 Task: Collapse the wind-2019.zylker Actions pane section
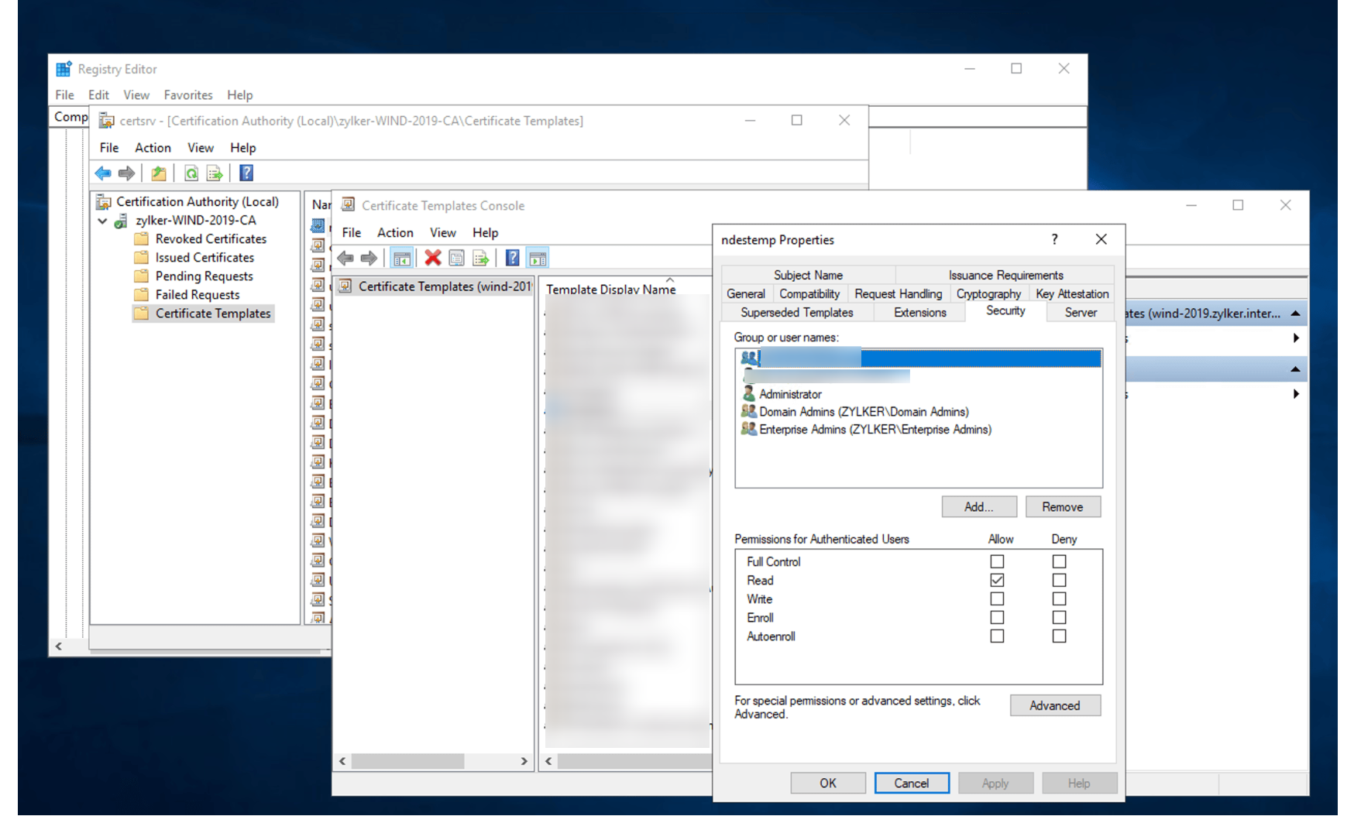(1295, 314)
